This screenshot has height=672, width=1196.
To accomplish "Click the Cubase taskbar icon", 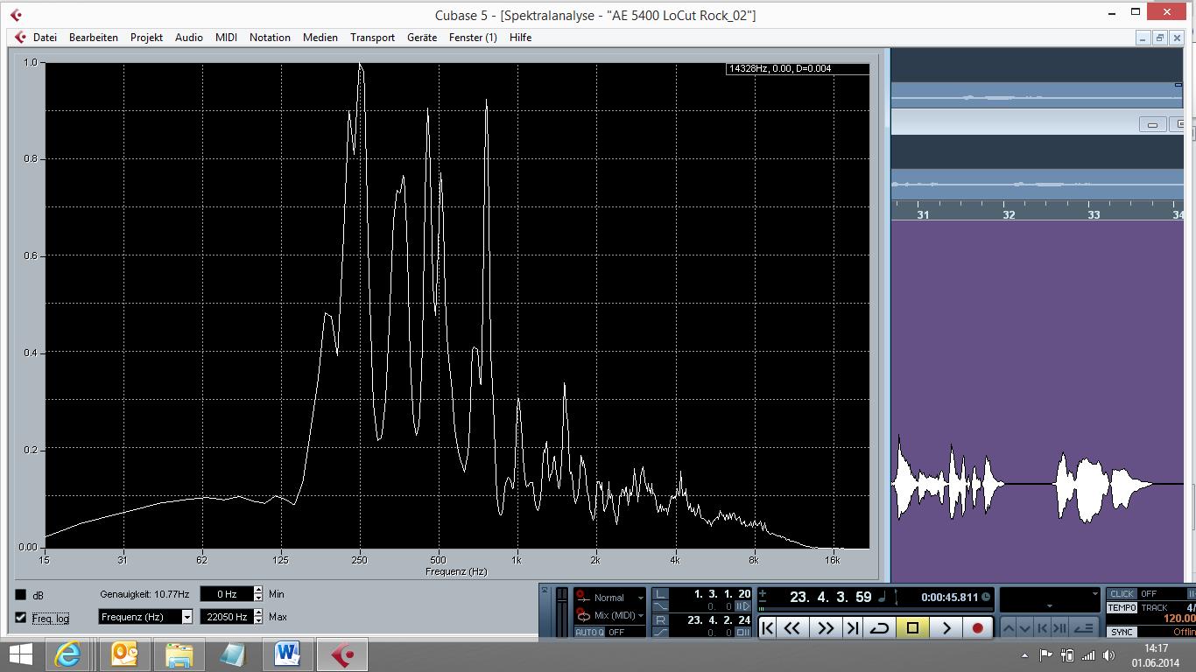I will 342,654.
